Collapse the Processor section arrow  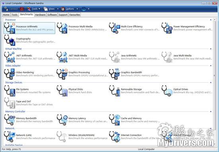tap(211, 20)
